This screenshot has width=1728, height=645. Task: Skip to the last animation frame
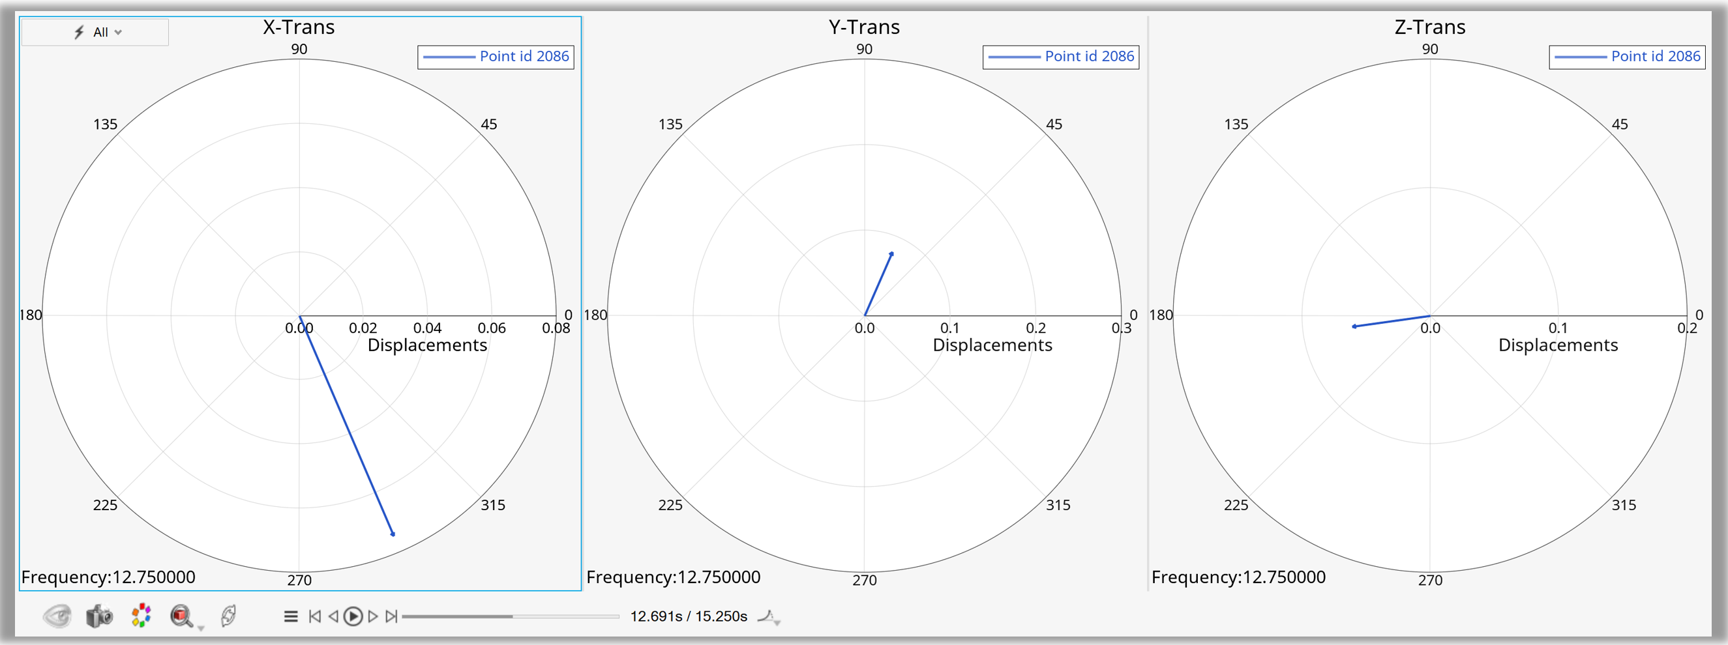[x=393, y=616]
